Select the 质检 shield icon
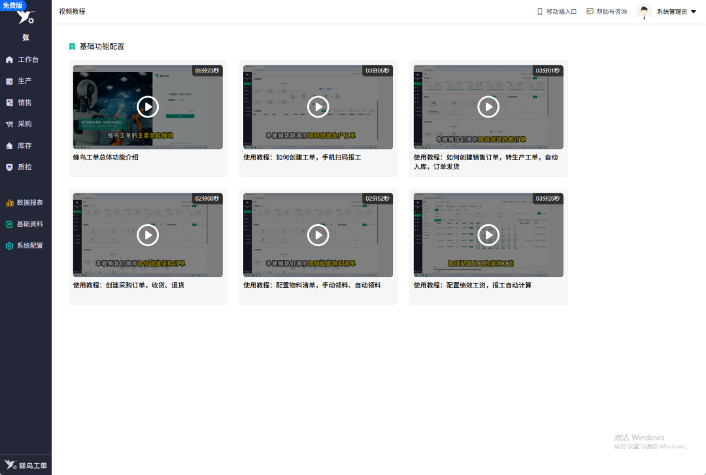 pyautogui.click(x=9, y=167)
